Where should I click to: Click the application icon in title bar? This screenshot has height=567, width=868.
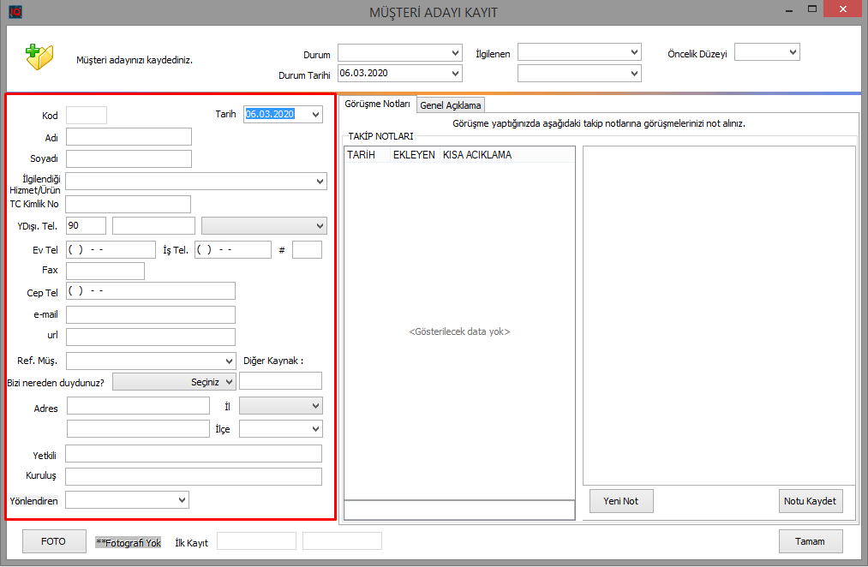pos(15,12)
